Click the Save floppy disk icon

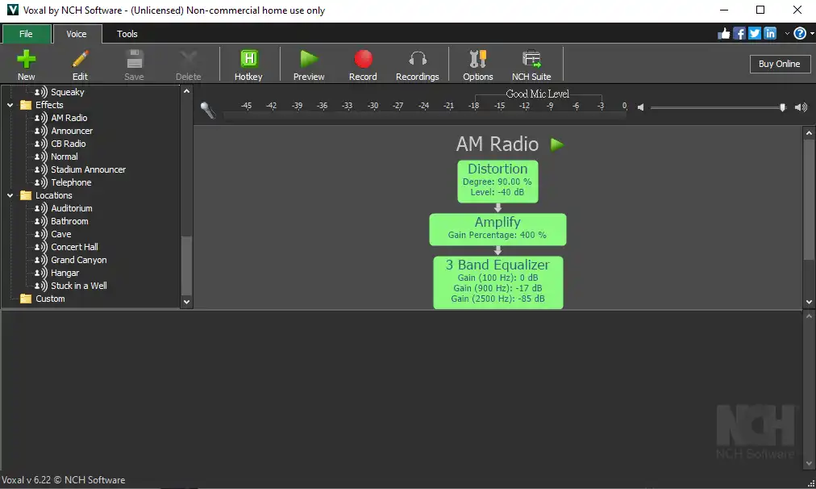[135, 60]
